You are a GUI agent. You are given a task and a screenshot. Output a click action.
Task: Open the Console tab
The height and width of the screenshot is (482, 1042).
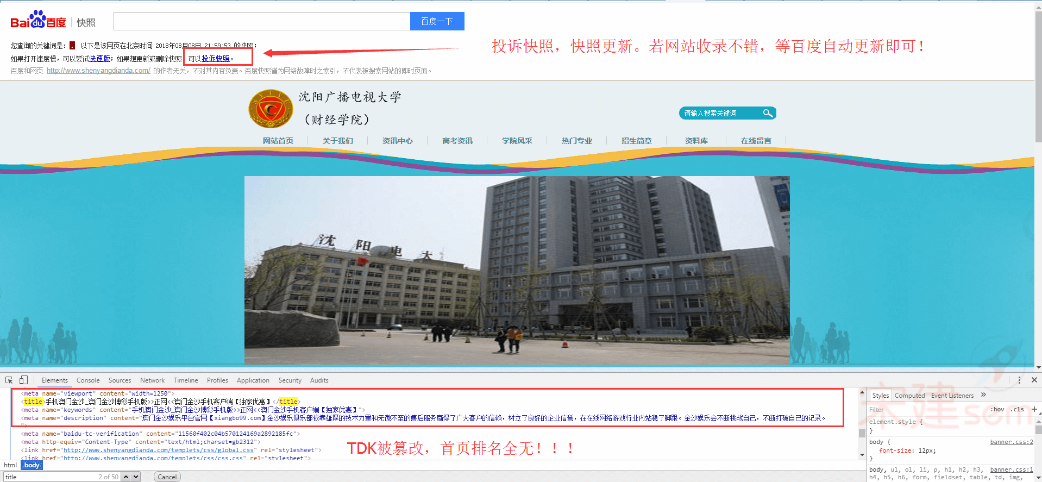88,380
